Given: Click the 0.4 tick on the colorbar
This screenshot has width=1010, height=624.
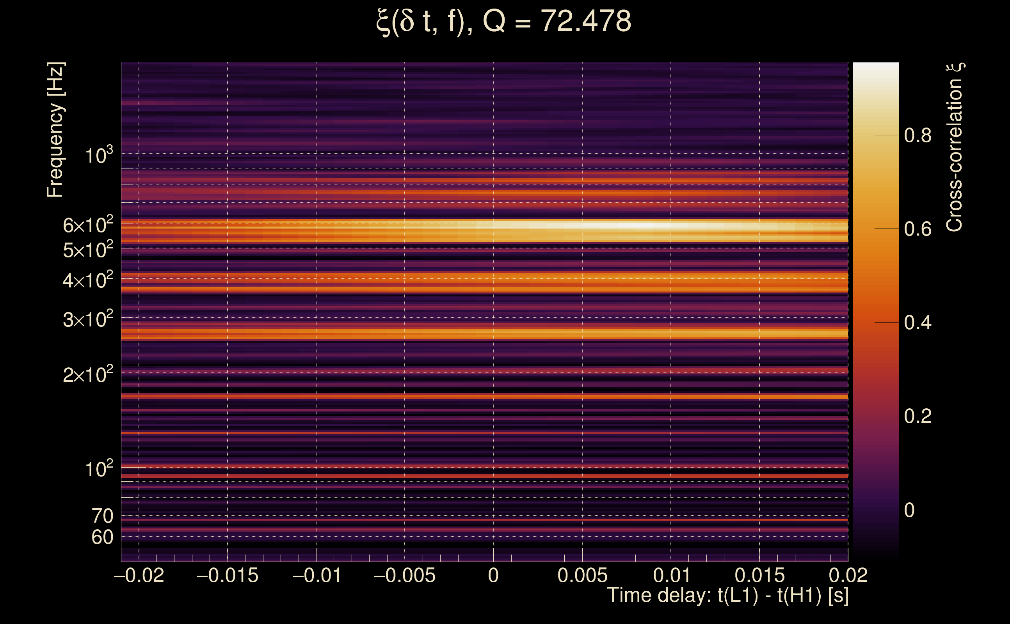Looking at the screenshot, I should (918, 322).
